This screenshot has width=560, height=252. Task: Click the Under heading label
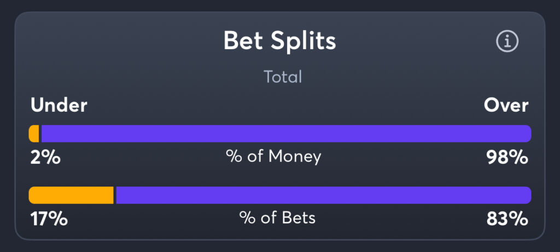[59, 105]
